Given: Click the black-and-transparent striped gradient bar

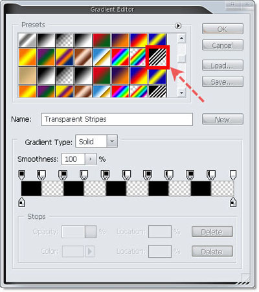Looking at the screenshot, I should click(128, 188).
